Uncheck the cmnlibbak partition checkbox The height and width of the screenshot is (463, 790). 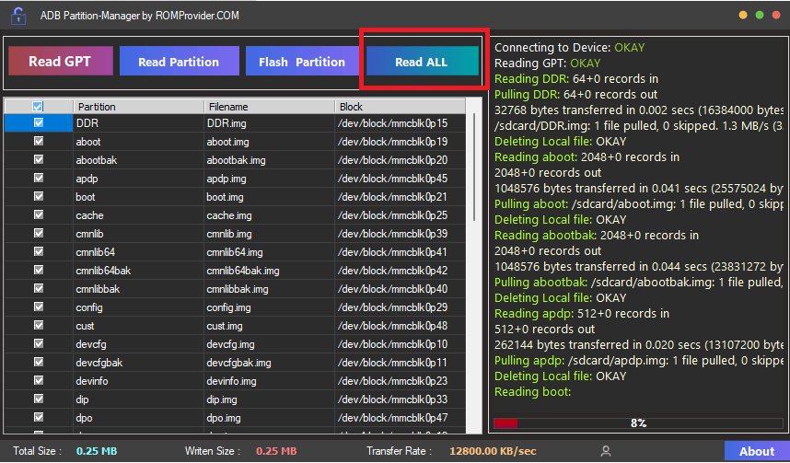pos(39,288)
